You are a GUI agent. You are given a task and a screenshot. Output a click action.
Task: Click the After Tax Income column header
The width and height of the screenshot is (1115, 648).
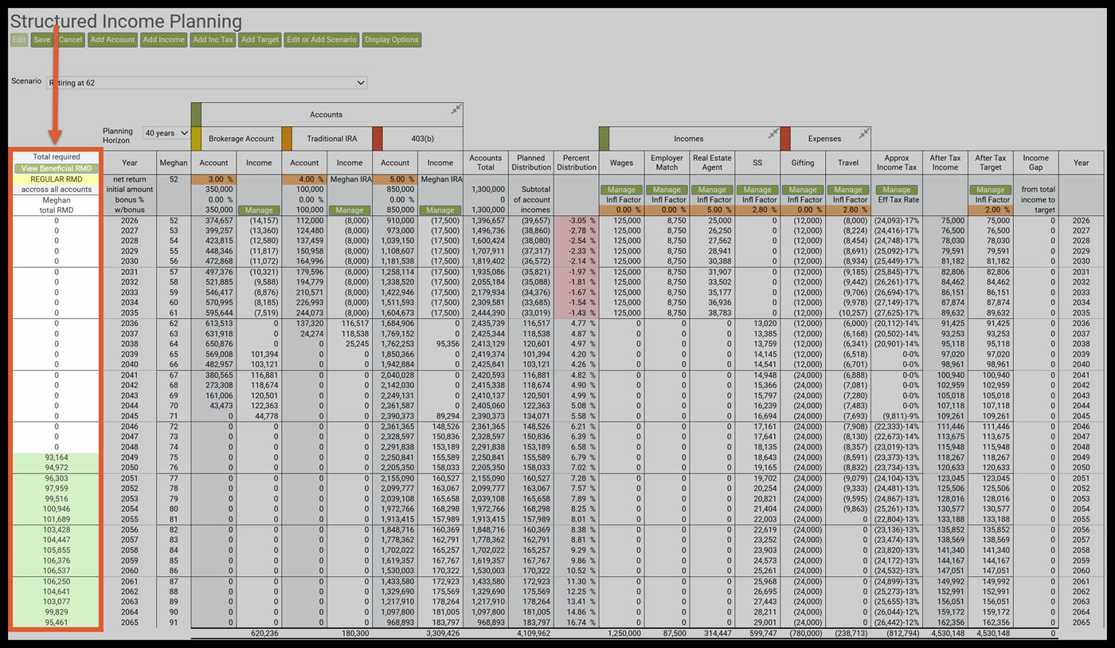click(945, 163)
